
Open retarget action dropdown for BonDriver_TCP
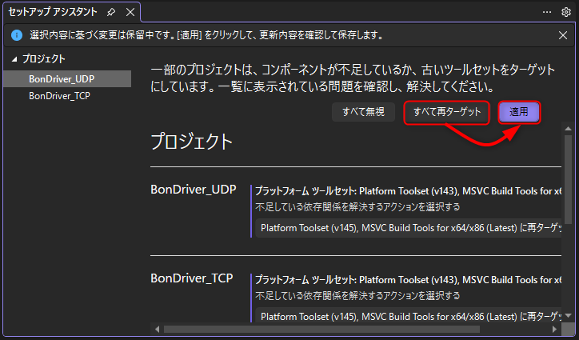[409, 317]
